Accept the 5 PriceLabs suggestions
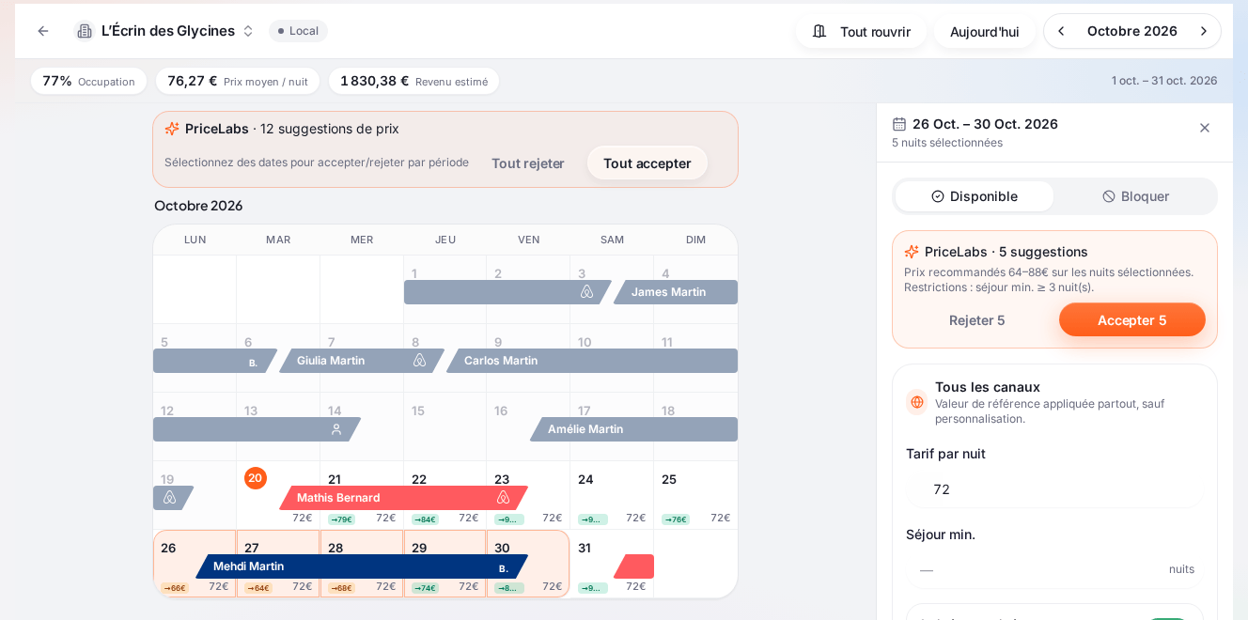Viewport: 1248px width, 620px height. point(1132,319)
